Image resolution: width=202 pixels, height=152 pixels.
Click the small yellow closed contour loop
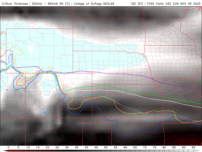click(x=21, y=83)
